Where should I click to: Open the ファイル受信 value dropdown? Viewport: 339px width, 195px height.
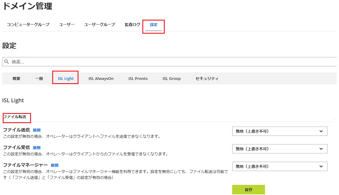[280, 149]
